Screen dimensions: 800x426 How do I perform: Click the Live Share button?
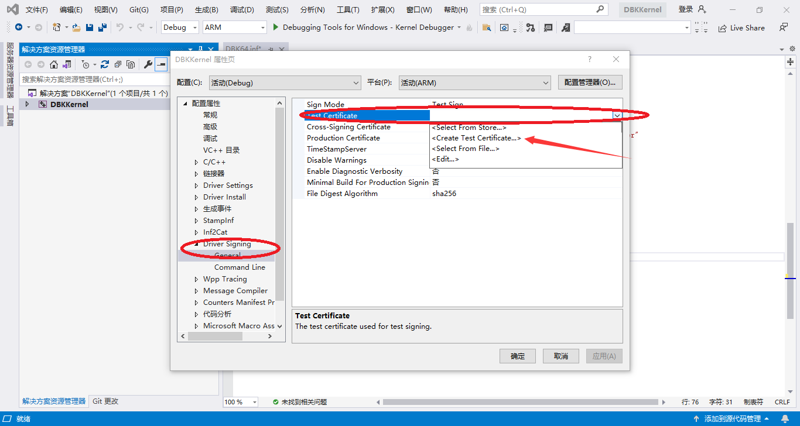tap(741, 28)
